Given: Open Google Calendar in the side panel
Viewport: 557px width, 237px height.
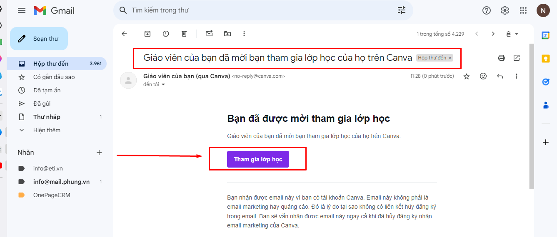Looking at the screenshot, I should click(x=546, y=35).
